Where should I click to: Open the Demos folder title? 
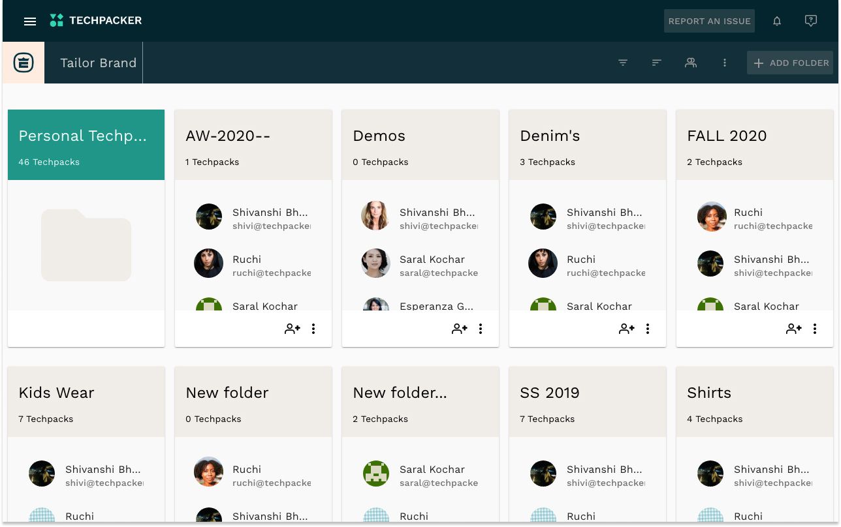(379, 136)
